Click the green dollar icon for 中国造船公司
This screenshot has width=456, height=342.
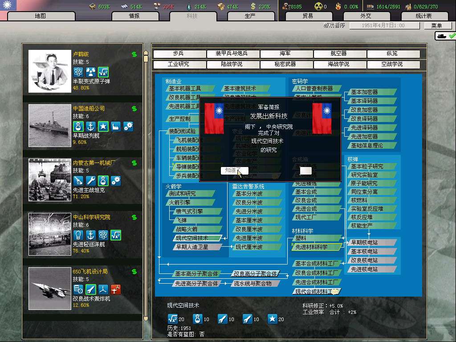pos(134,109)
